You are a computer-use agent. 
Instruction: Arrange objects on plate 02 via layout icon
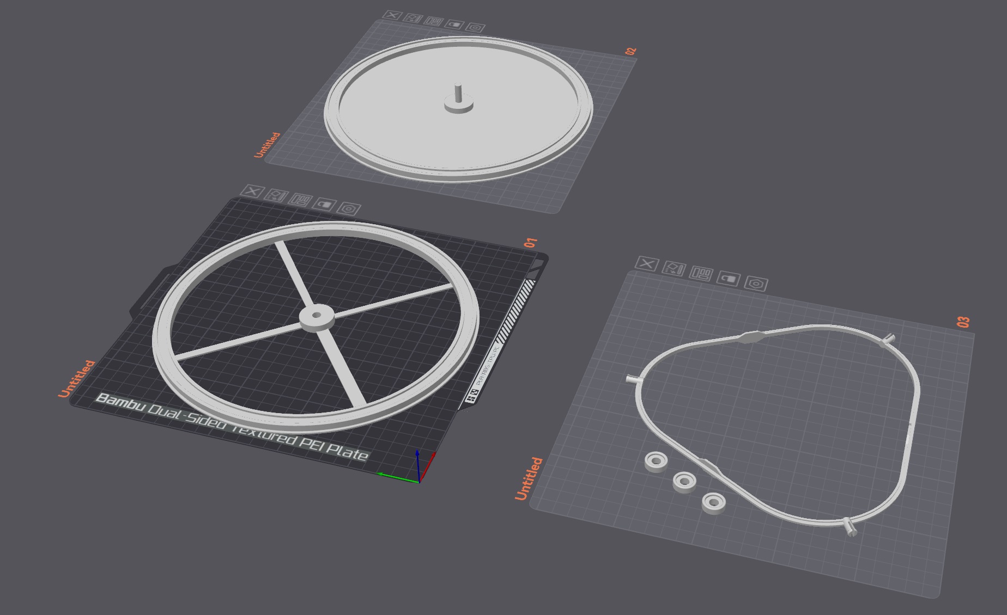(x=434, y=22)
